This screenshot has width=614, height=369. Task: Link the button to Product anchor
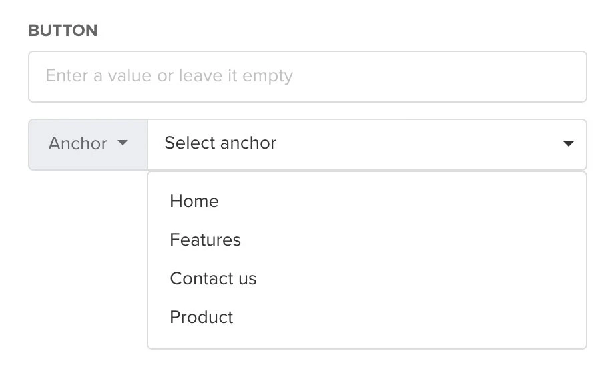tap(202, 318)
